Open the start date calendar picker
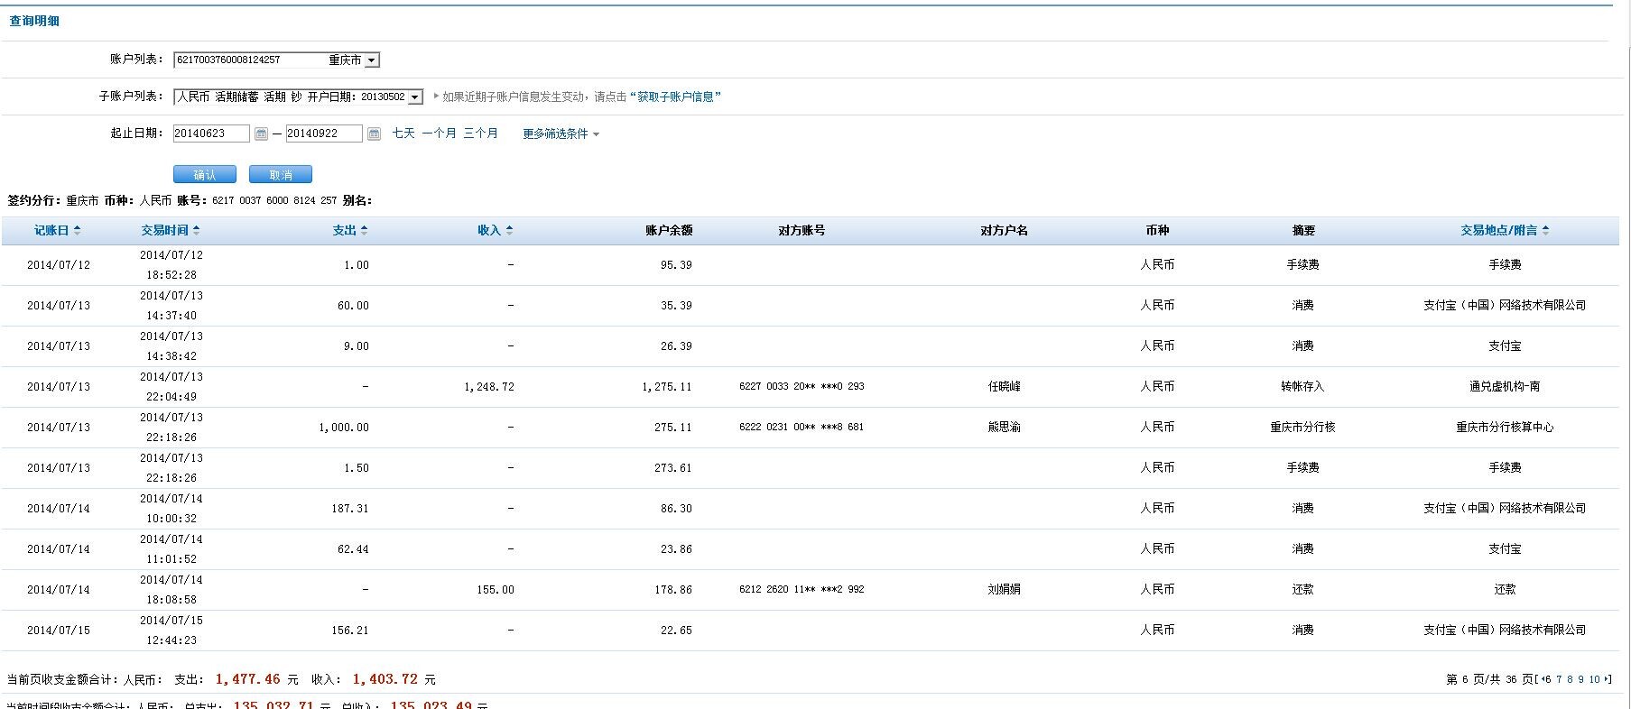Image resolution: width=1631 pixels, height=709 pixels. pyautogui.click(x=261, y=134)
